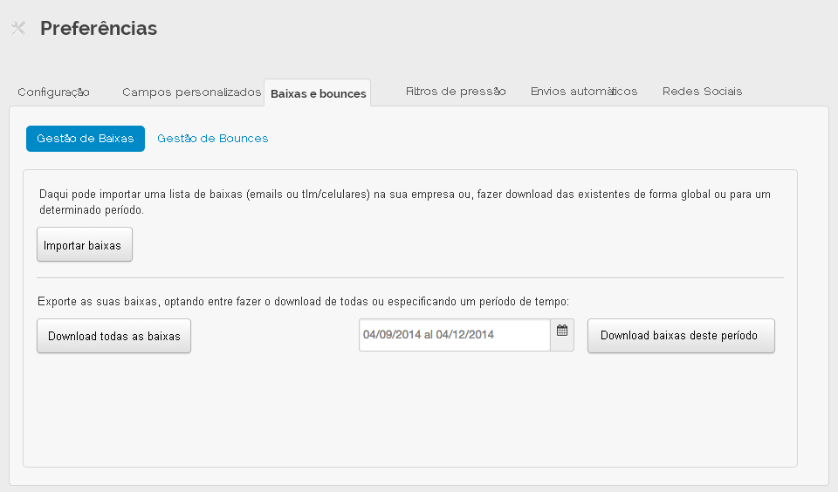Image resolution: width=838 pixels, height=492 pixels.
Task: Open the calendar date picker icon
Action: 562,331
